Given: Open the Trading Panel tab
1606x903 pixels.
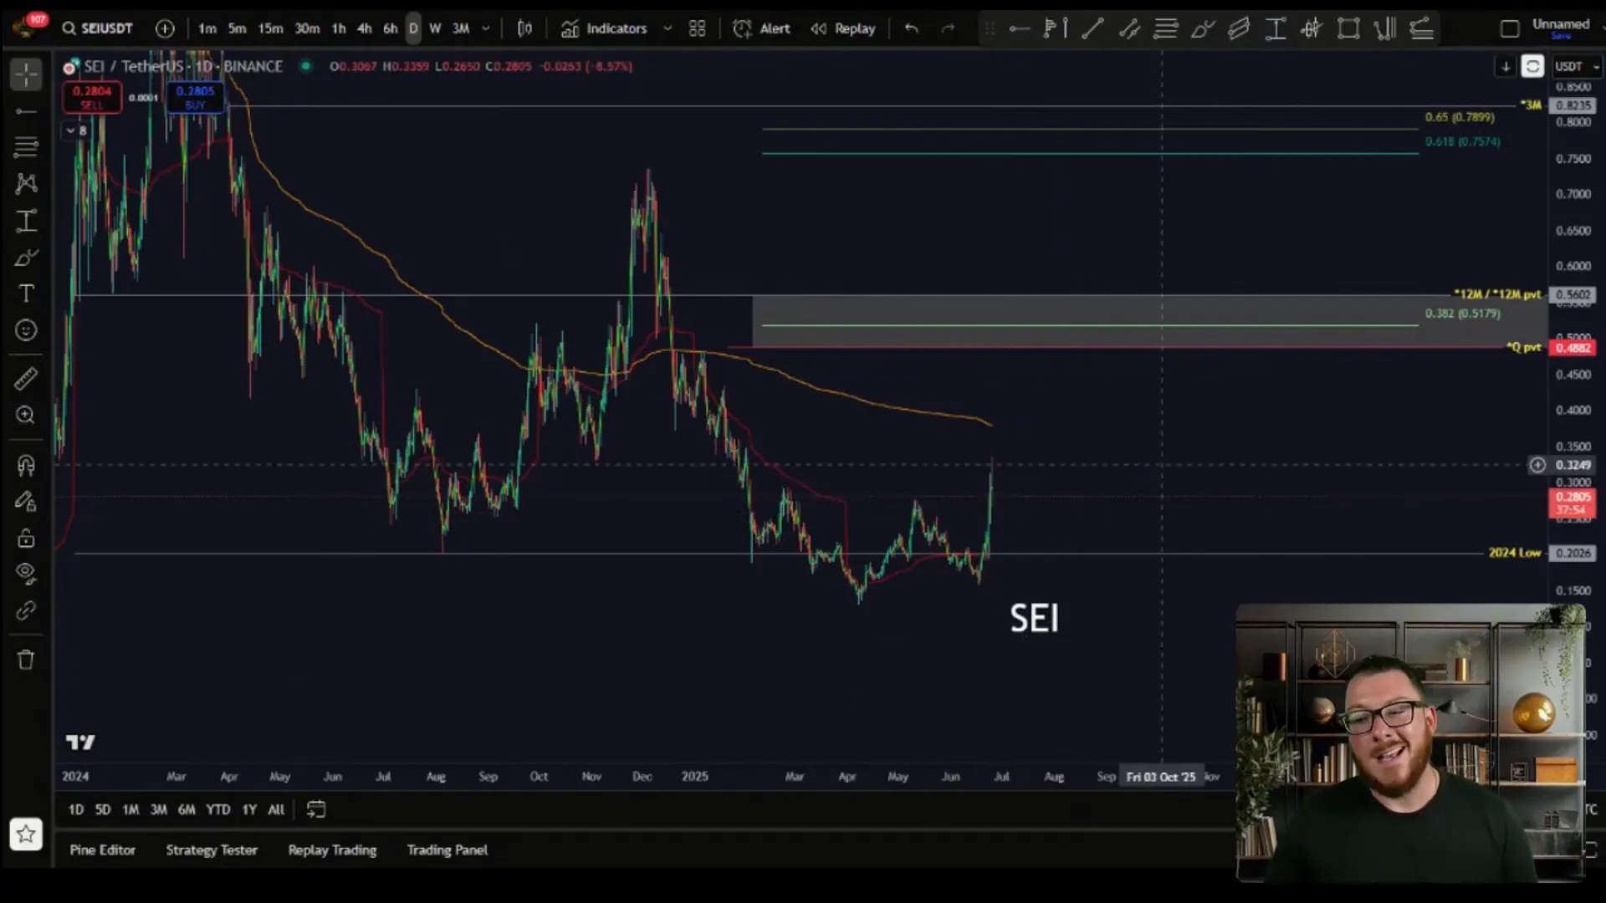Looking at the screenshot, I should [448, 849].
